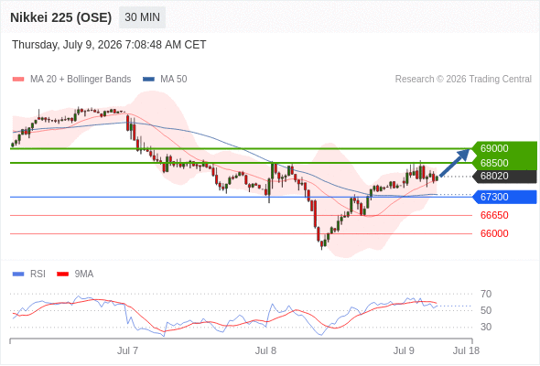This screenshot has width=540, height=366.
Task: Click the red 9MA legend swatch
Action: [x=62, y=274]
